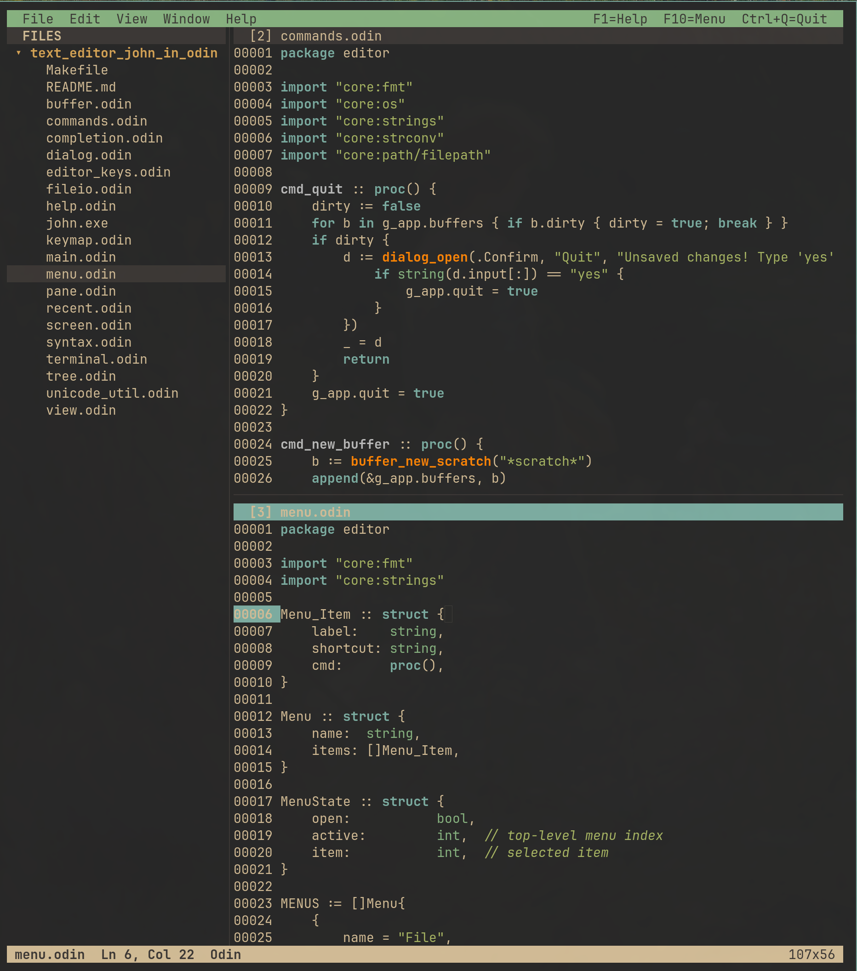The image size is (857, 971).
Task: Focus the [3] menu.odin pane title
Action: 538,512
